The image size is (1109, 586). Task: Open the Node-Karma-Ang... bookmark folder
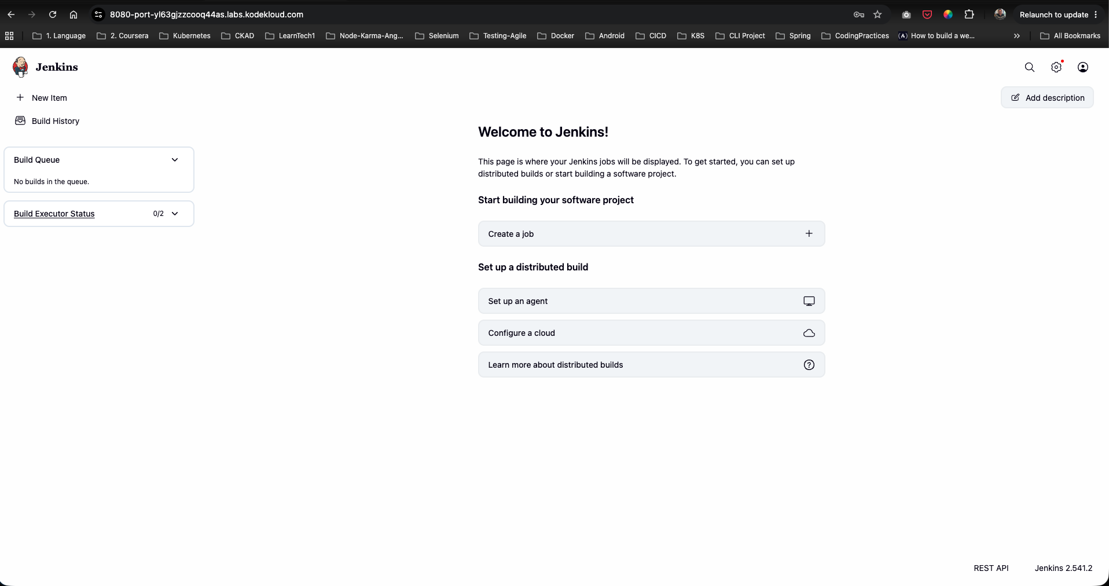coord(365,36)
